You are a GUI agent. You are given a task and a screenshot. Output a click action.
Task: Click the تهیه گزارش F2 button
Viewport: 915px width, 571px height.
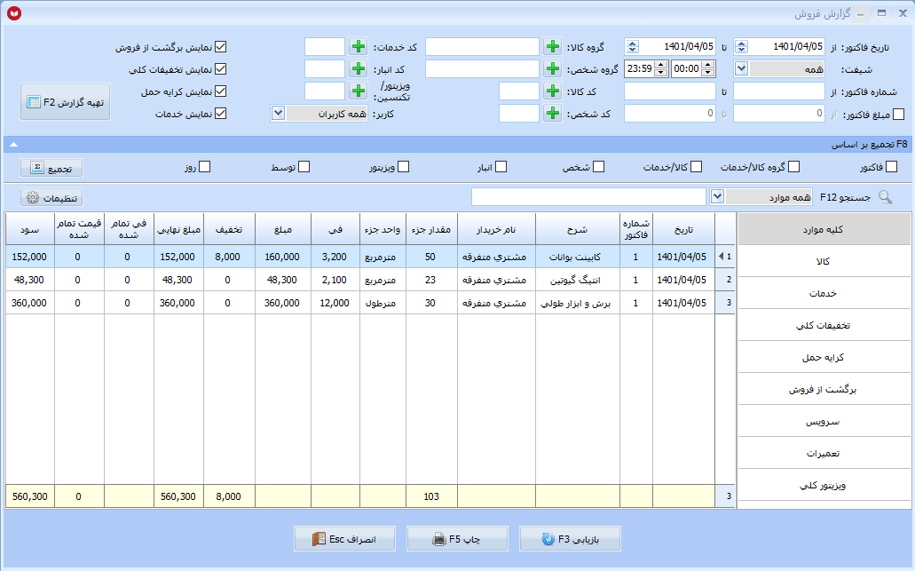pyautogui.click(x=66, y=102)
